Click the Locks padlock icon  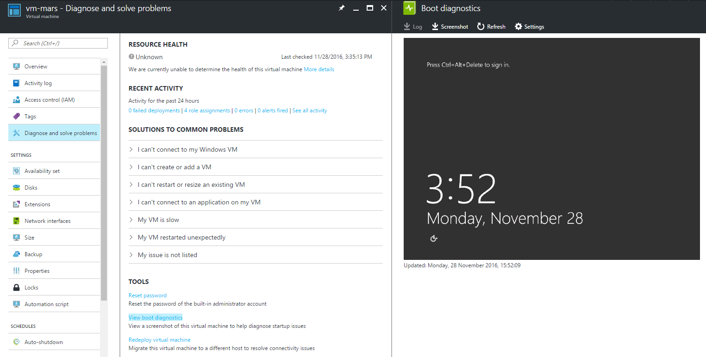pyautogui.click(x=16, y=287)
